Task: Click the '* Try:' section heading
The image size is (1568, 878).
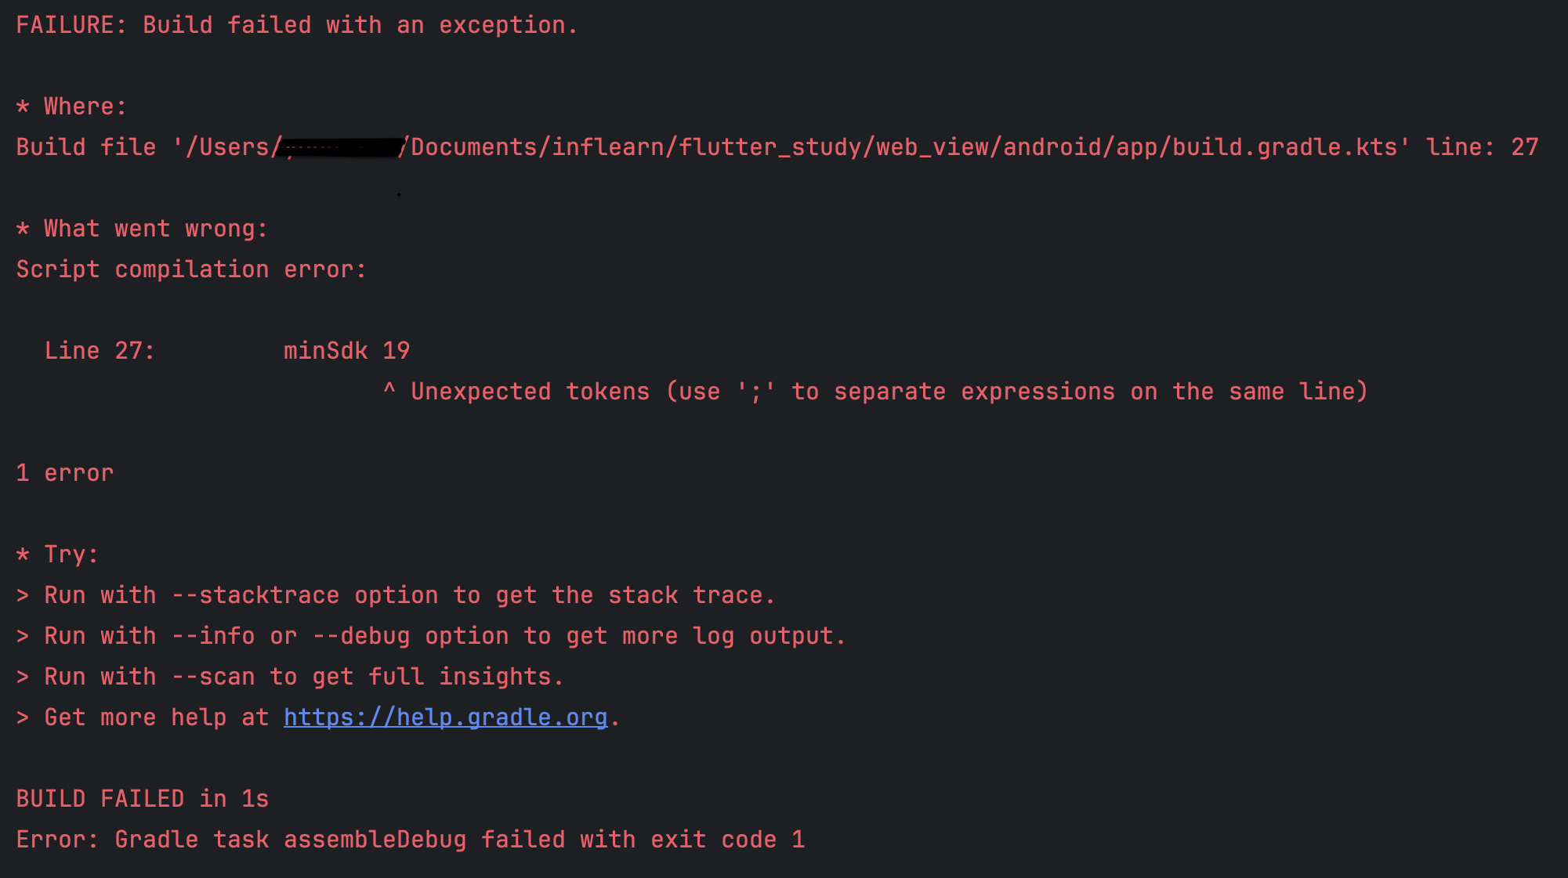Action: point(57,555)
